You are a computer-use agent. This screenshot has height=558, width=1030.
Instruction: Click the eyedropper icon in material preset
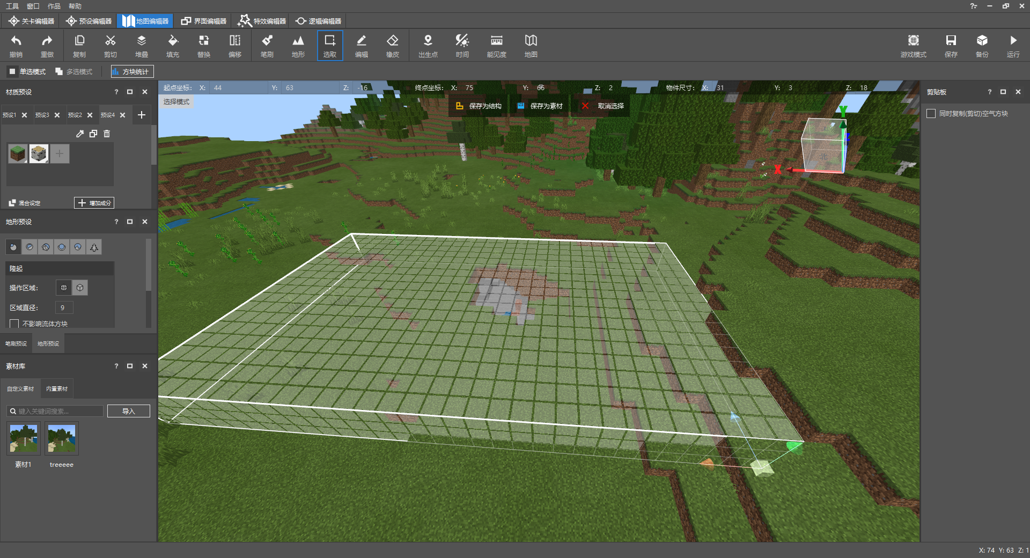[x=80, y=134]
